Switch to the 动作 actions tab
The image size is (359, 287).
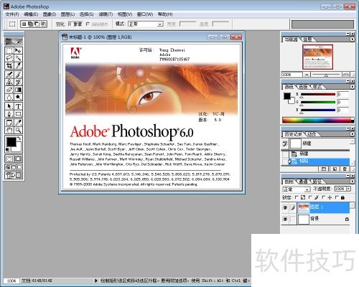tap(312, 134)
